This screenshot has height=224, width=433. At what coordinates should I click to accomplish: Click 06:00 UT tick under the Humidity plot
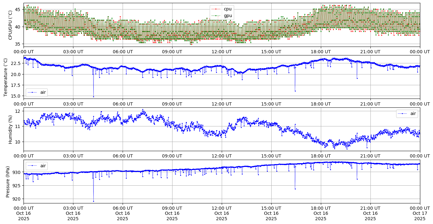122,156
